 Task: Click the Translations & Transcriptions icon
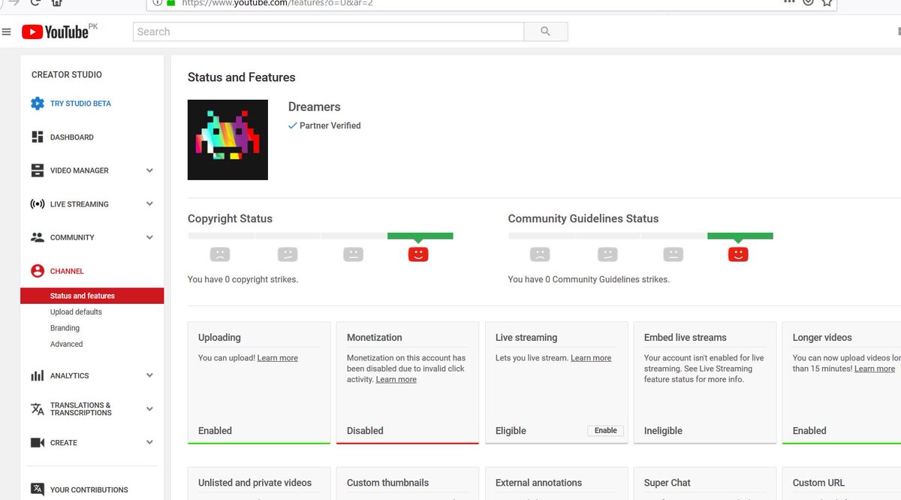tap(38, 409)
